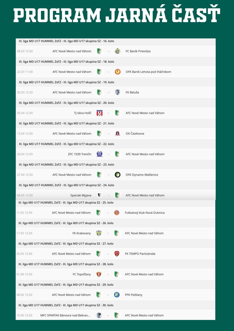Open the FK TEMPO Partizánske crest
234x331 pixels.
click(x=117, y=254)
